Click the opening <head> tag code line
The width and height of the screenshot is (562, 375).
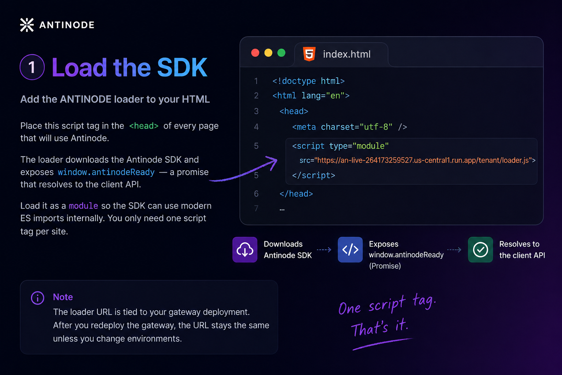[x=294, y=111]
